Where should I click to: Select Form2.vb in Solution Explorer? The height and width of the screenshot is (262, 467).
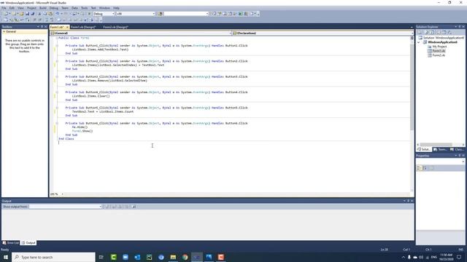439,55
